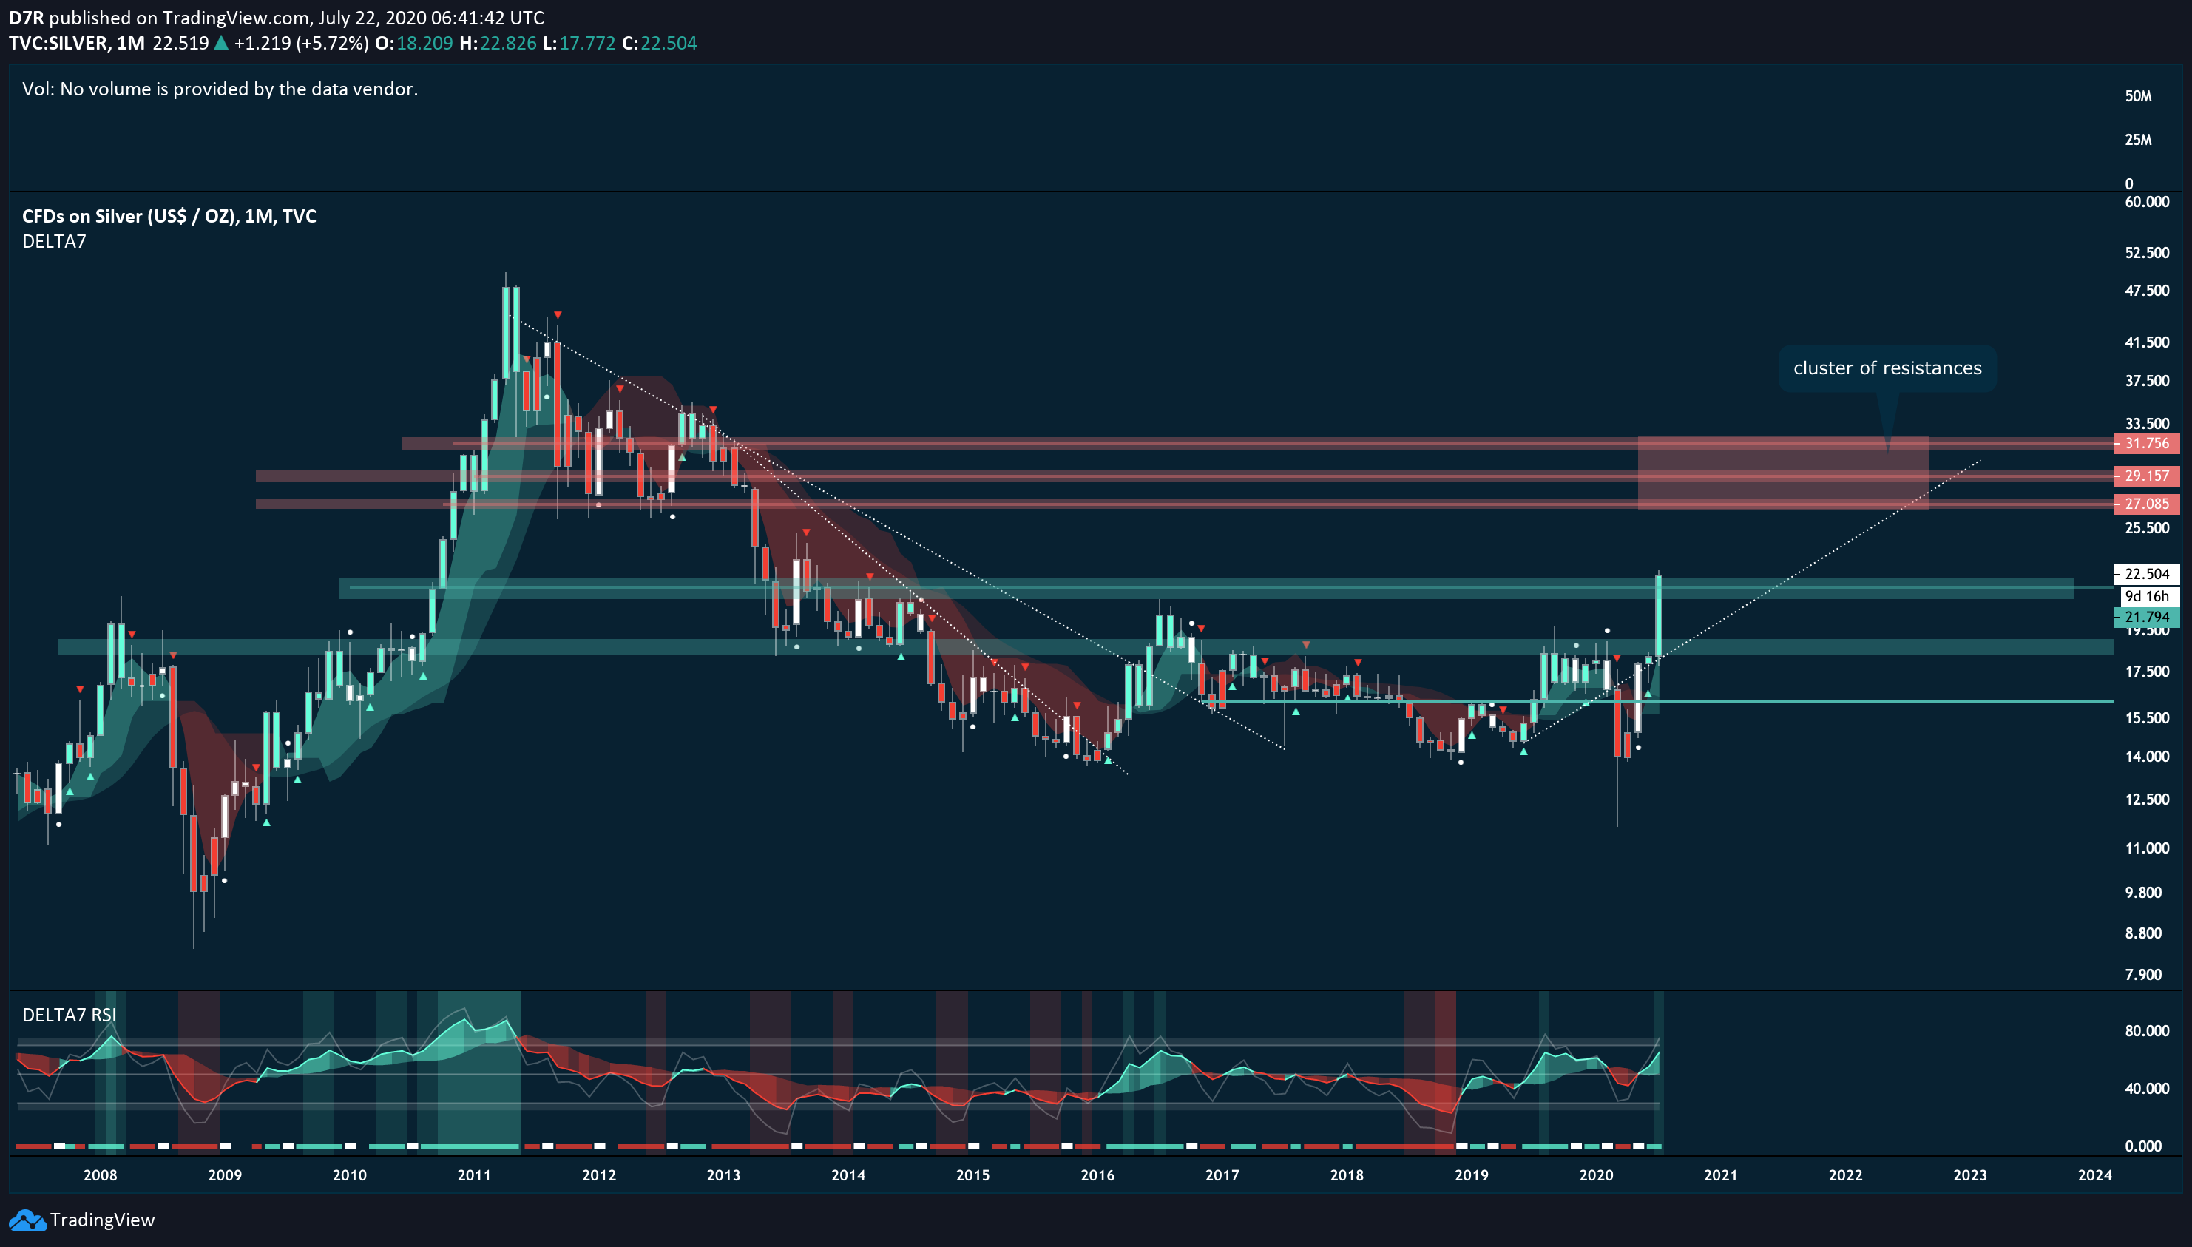Click the 60.000 price scale label

coord(2147,202)
